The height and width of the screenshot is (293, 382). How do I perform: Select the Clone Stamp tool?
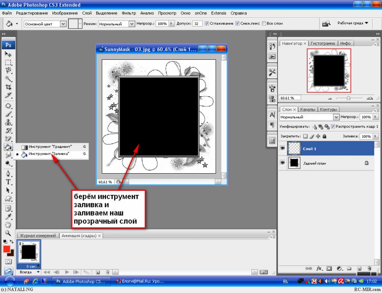[x=8, y=123]
